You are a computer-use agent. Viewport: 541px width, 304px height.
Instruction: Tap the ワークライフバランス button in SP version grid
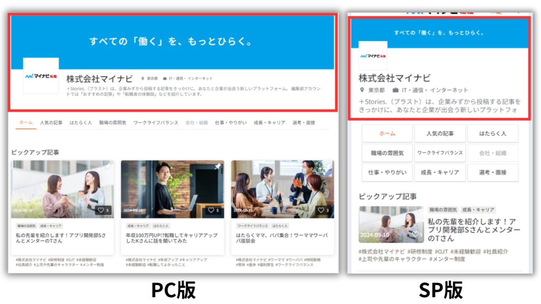tap(440, 153)
